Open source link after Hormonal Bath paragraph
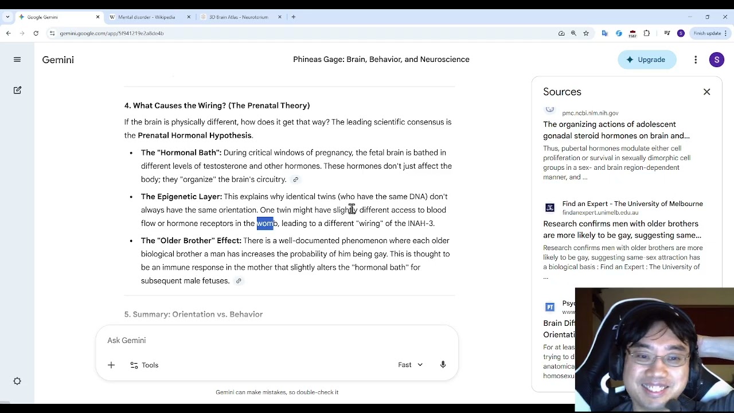Image resolution: width=734 pixels, height=413 pixels. [295, 180]
